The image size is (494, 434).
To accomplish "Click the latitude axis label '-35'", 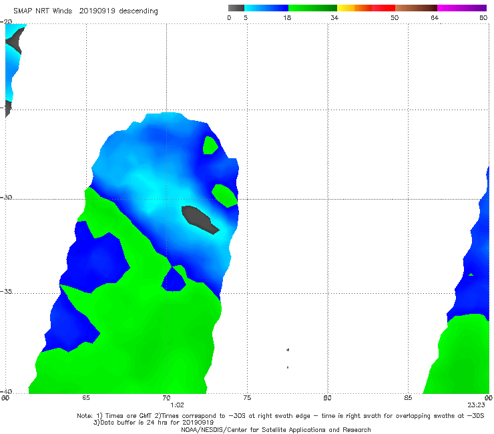I will click(6, 292).
